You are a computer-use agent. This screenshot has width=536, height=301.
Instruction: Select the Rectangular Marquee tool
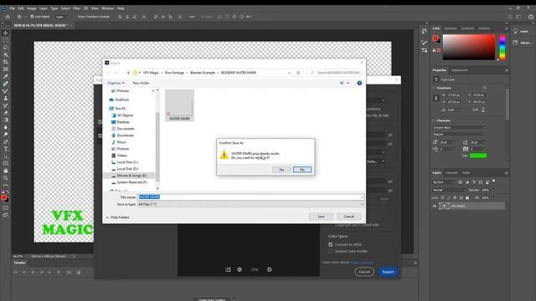6,40
